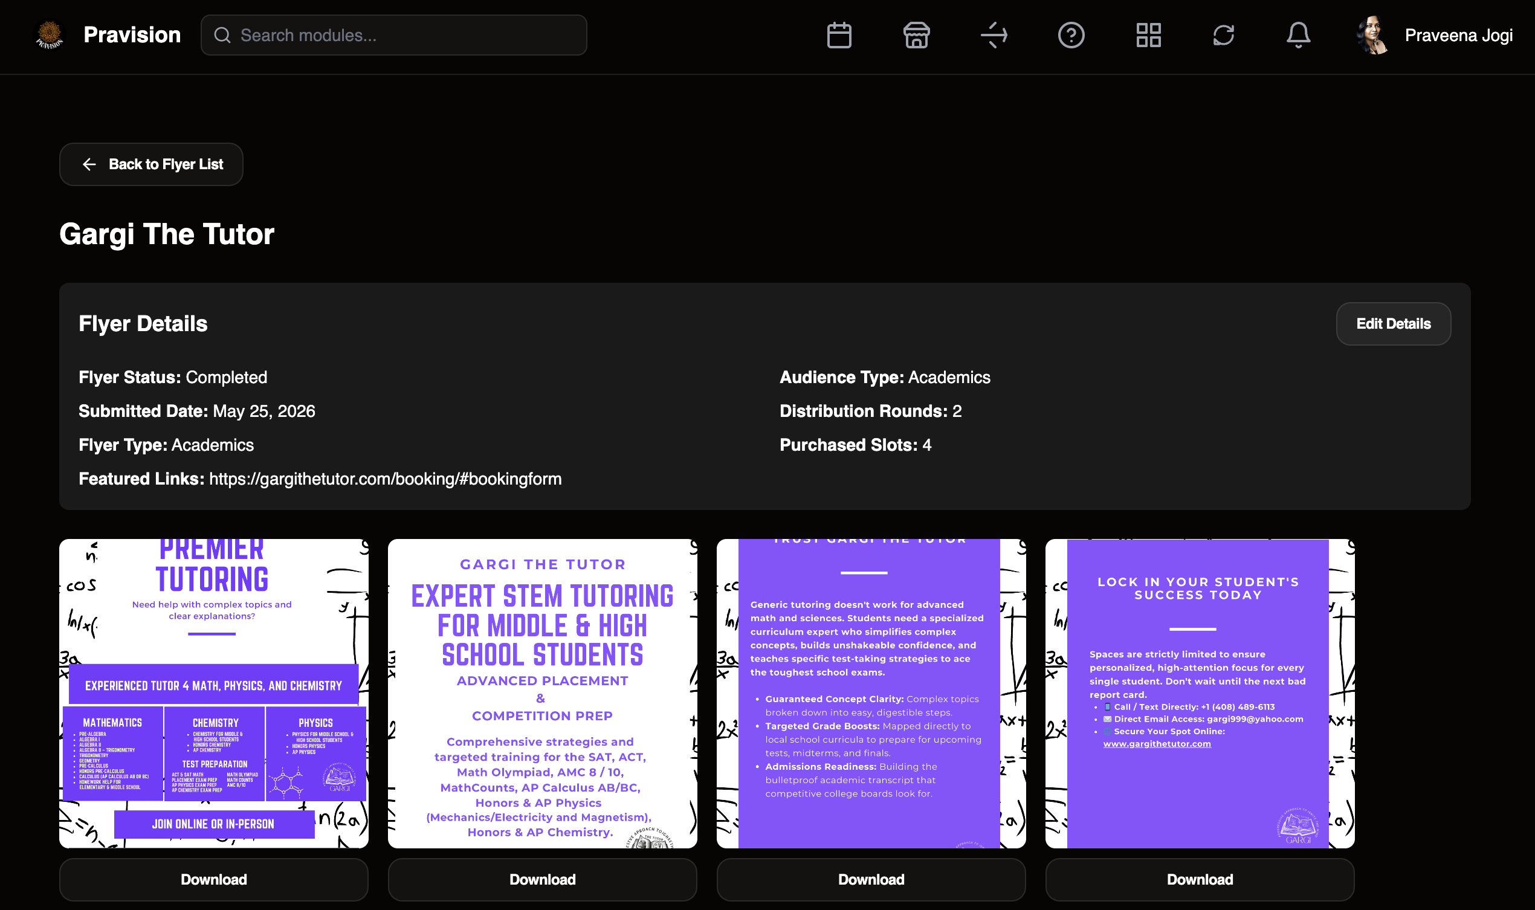Open the notifications bell
Image resolution: width=1535 pixels, height=910 pixels.
coord(1298,35)
